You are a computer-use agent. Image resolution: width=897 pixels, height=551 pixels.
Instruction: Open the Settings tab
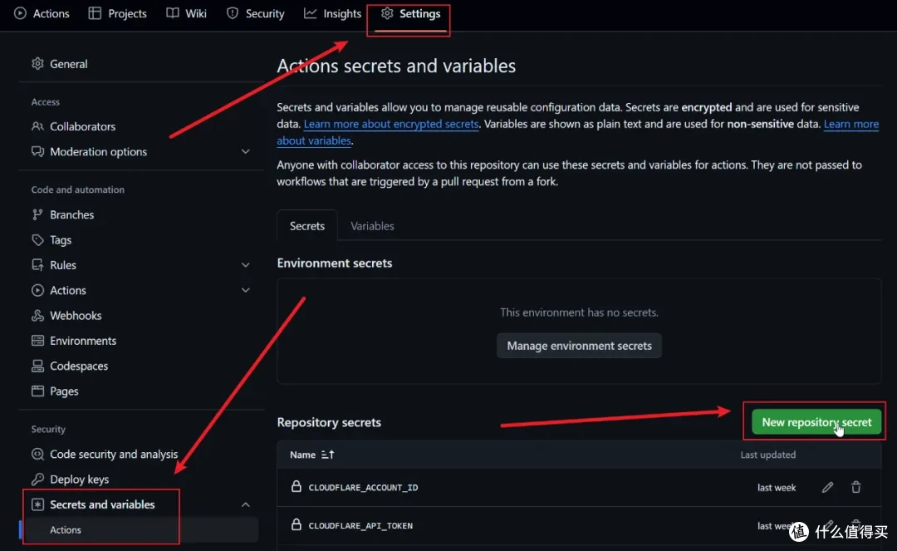coord(411,13)
